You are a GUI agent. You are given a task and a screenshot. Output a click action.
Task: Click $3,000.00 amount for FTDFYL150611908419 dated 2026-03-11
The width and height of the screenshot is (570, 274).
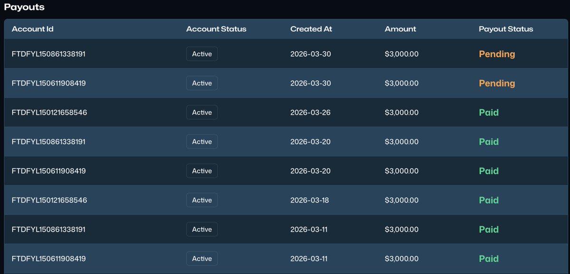(402, 258)
